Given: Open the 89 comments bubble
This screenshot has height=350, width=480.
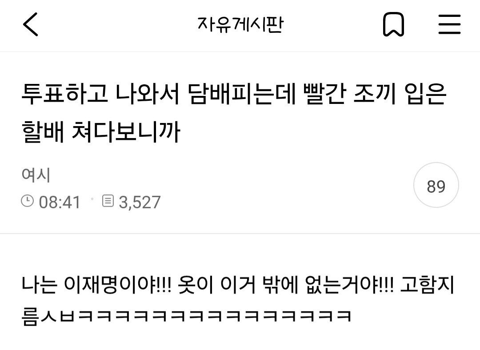Looking at the screenshot, I should click(436, 185).
